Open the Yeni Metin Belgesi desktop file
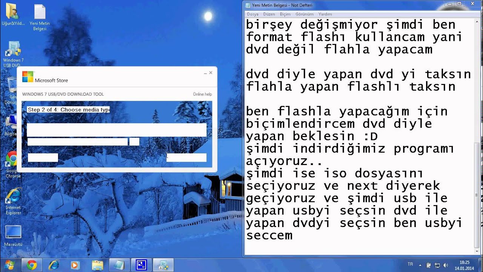This screenshot has width=483, height=272. click(x=40, y=17)
